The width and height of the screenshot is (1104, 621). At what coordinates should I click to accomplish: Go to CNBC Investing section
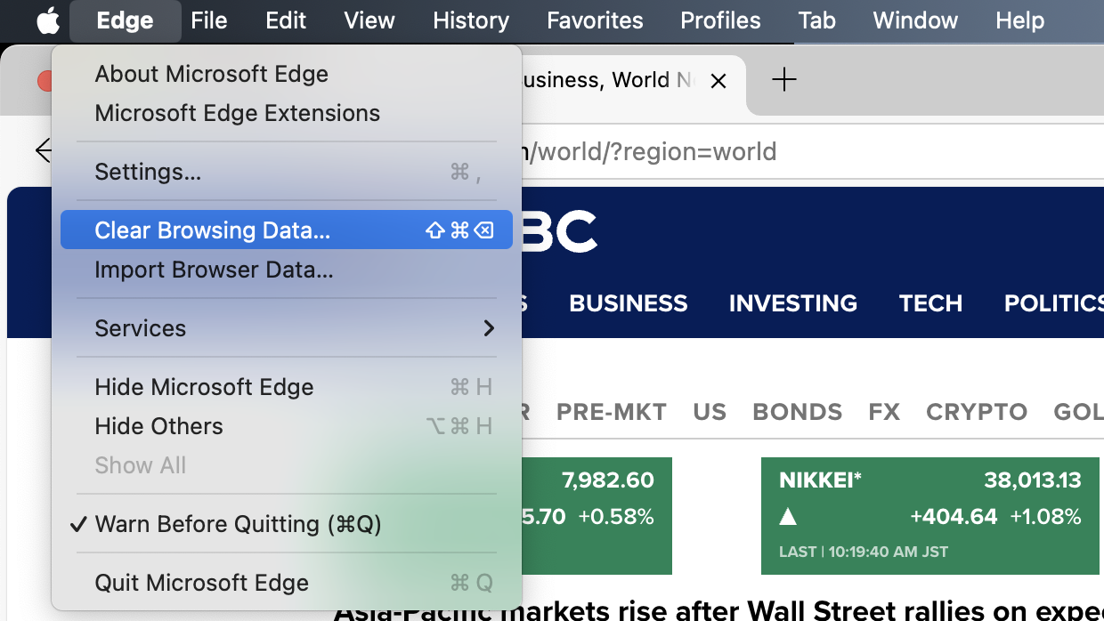click(792, 303)
